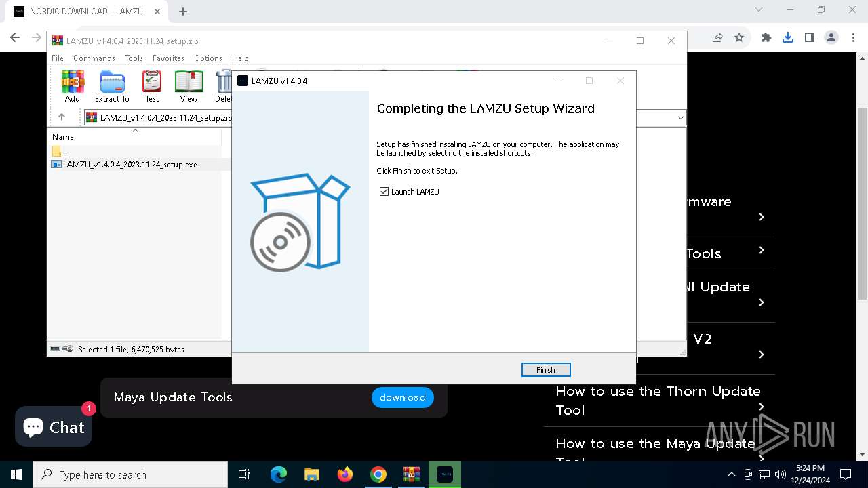Open the Commands menu in WinRAR
The image size is (868, 488).
pos(94,58)
